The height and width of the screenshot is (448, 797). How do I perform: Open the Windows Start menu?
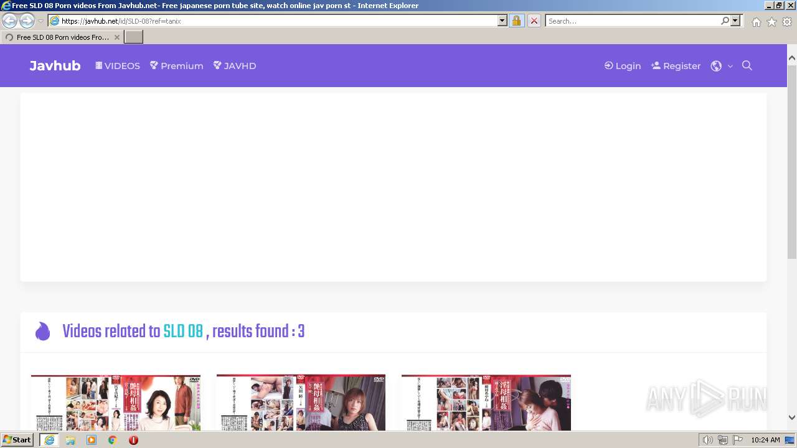(x=17, y=440)
